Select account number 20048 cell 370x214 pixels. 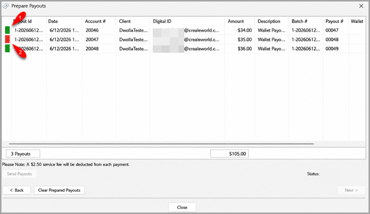[x=92, y=48]
